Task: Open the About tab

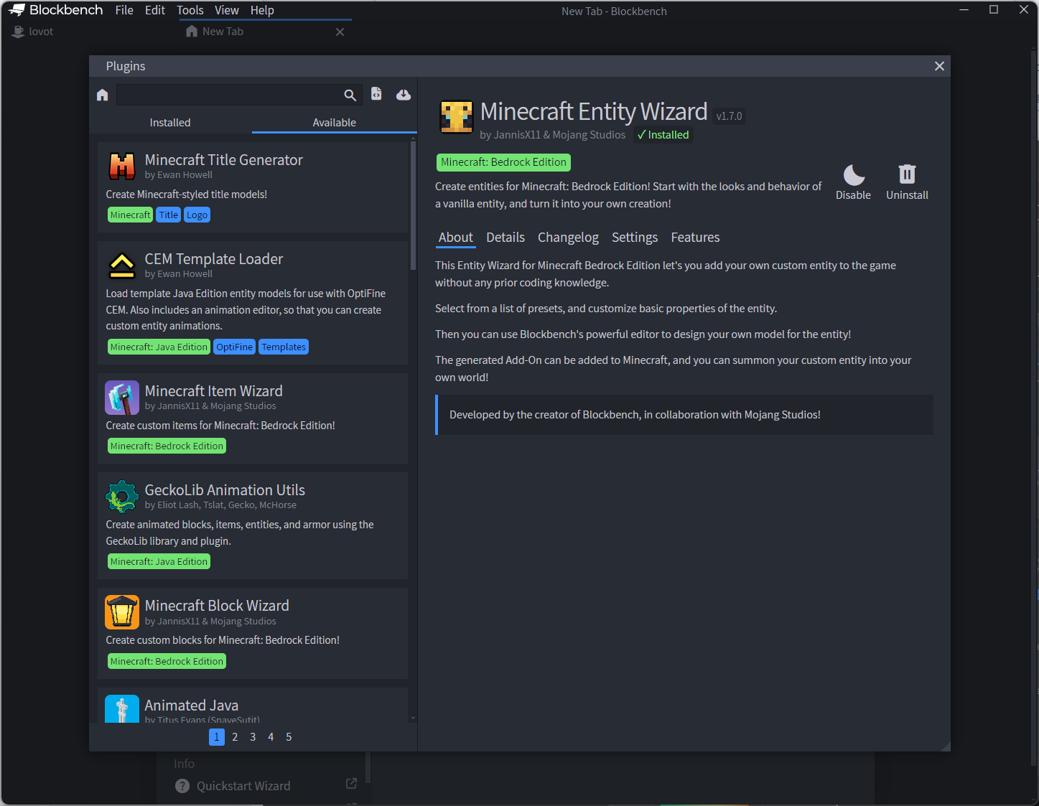Action: (x=455, y=238)
